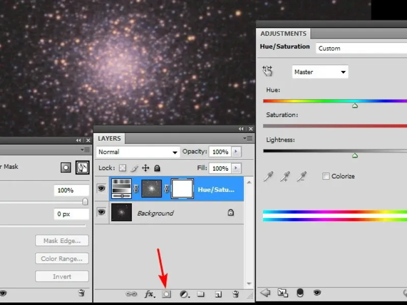Open the Normal blend mode dropdown
The height and width of the screenshot is (305, 407).
pyautogui.click(x=138, y=152)
